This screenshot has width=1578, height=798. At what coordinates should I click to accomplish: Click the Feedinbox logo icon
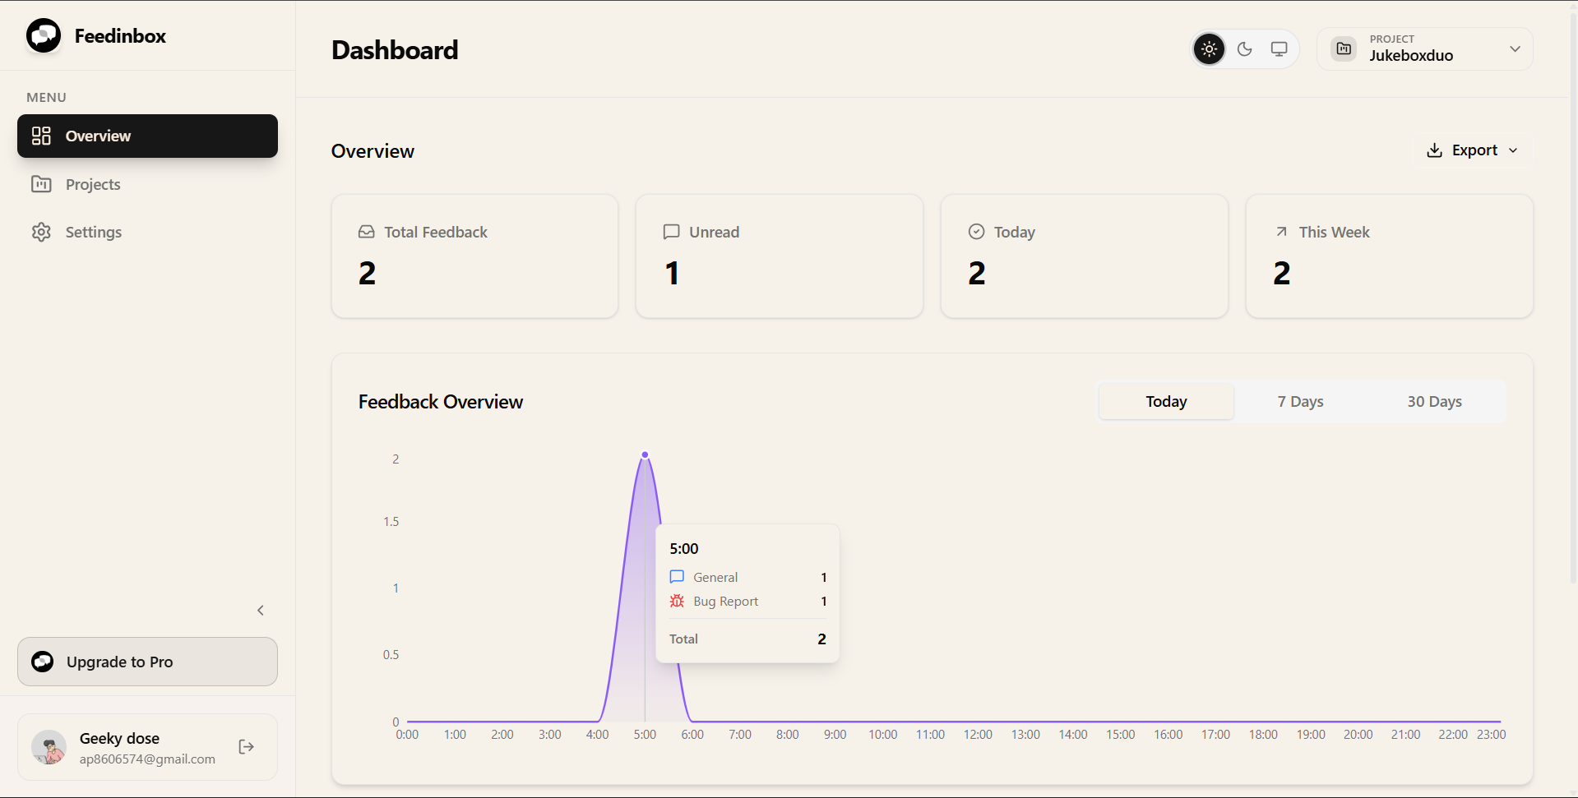point(43,35)
